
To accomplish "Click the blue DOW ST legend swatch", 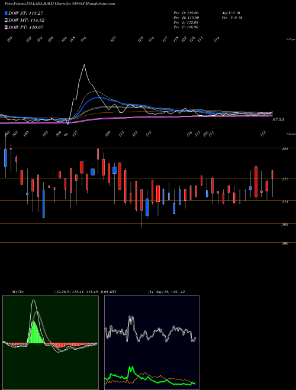I will pos(6,13).
